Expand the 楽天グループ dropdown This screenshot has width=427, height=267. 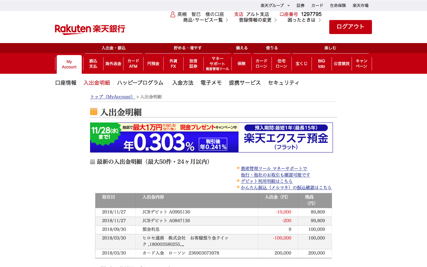pos(275,5)
